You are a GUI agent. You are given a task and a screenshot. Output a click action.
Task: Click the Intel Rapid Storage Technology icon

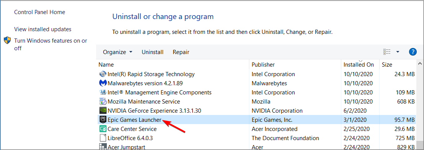[103, 74]
